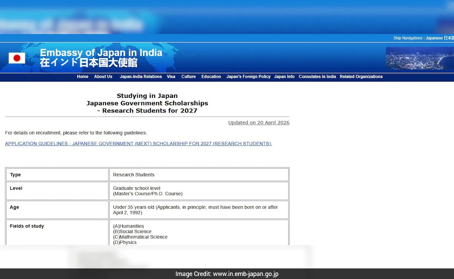Click 'Graduate school level' cell text
454x279 pixels.
point(137,188)
